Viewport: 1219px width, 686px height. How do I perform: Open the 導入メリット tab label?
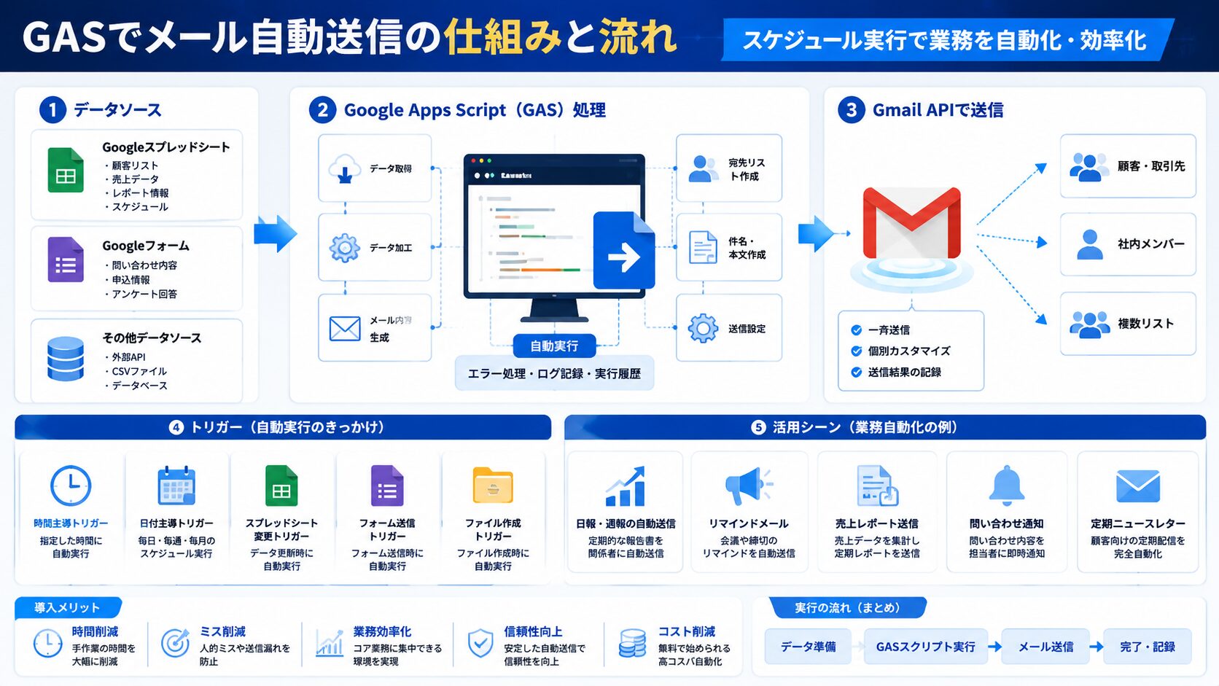click(68, 607)
